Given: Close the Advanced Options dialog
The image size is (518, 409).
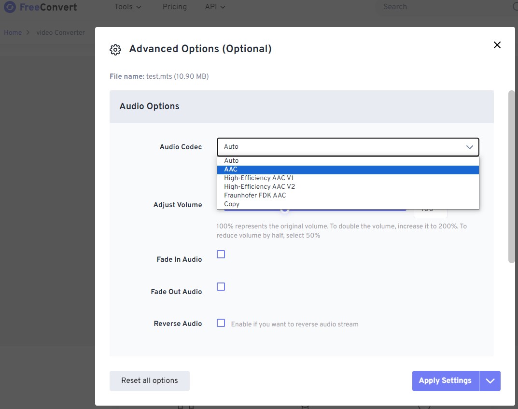Looking at the screenshot, I should (x=497, y=45).
